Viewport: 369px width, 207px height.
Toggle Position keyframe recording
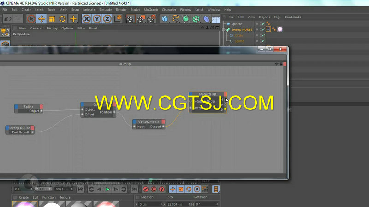click(173, 189)
